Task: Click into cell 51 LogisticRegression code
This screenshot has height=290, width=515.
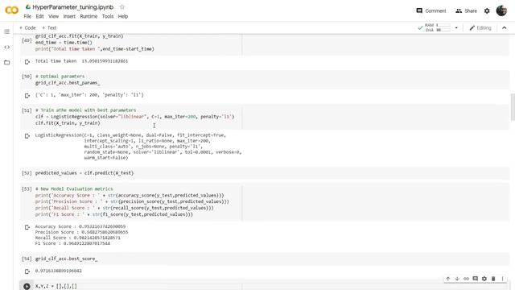Action: point(135,117)
